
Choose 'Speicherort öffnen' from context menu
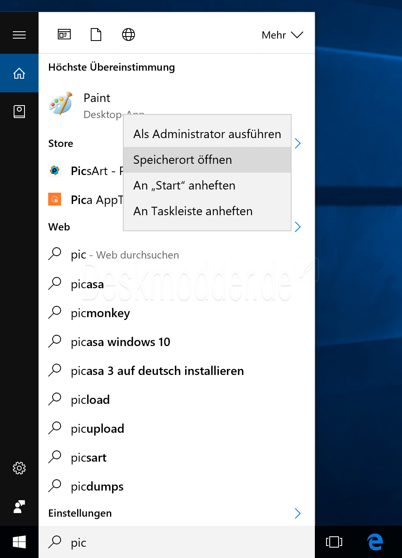click(x=207, y=160)
